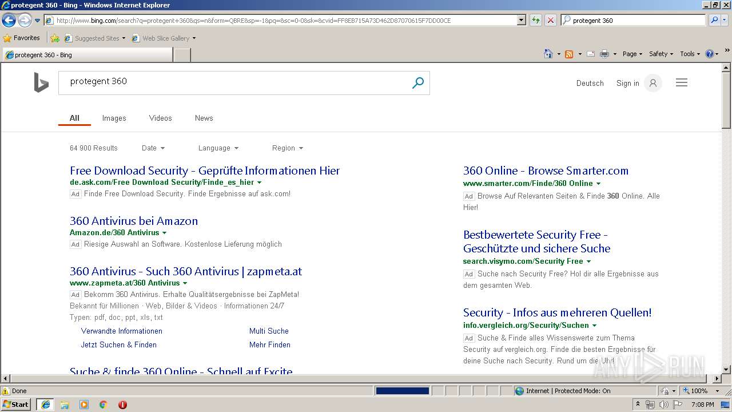Viewport: 732px width, 412px height.
Task: Click the IE search box magnifier icon
Action: pos(714,20)
